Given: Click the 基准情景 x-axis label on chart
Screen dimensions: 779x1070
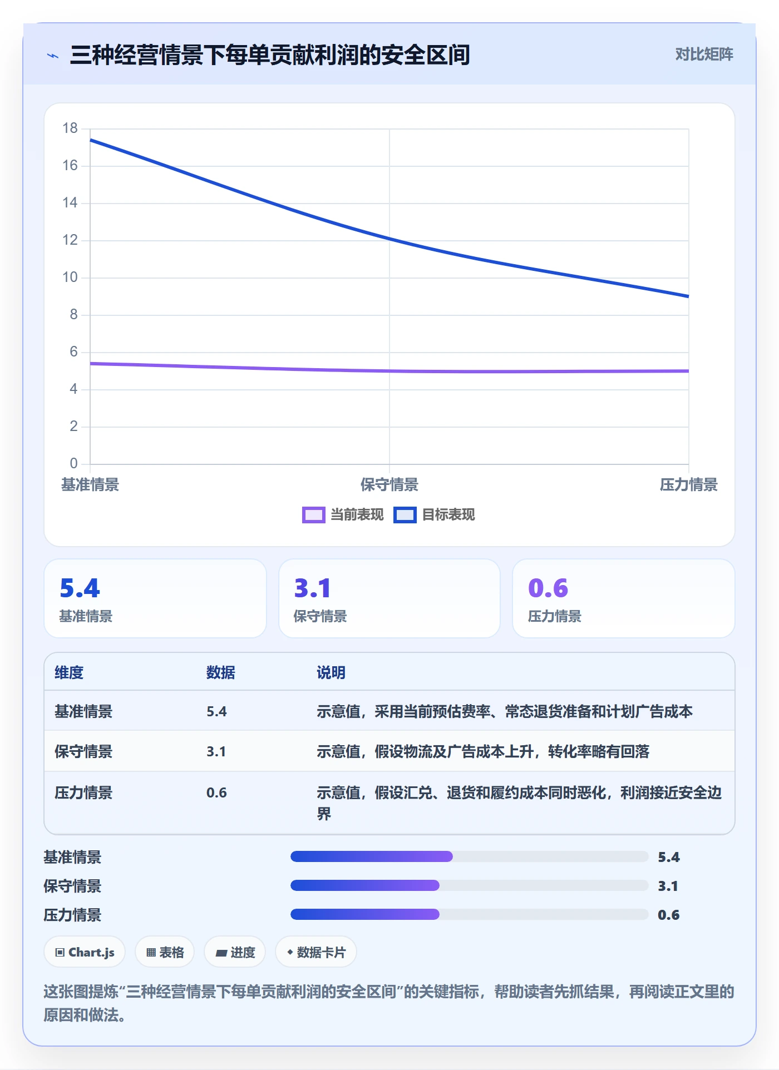Looking at the screenshot, I should (x=90, y=485).
